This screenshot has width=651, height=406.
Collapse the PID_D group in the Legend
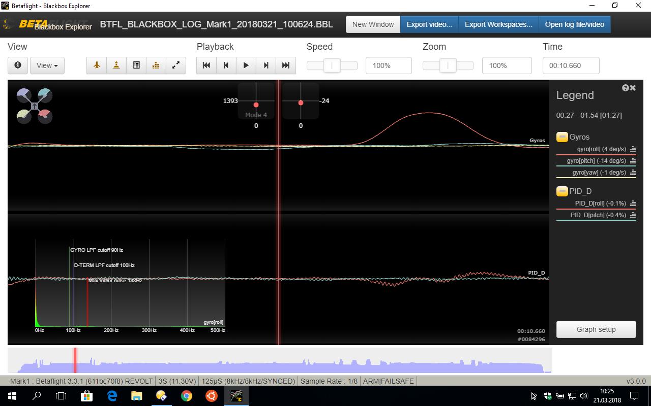pyautogui.click(x=562, y=191)
